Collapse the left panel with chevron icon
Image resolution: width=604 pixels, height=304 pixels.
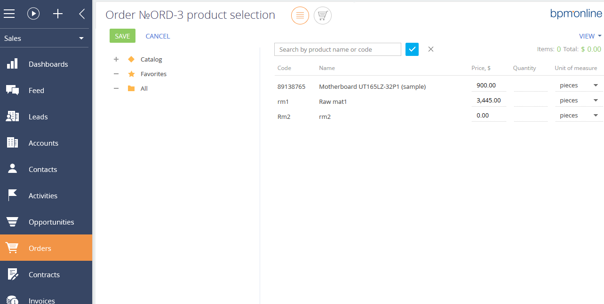click(x=82, y=14)
